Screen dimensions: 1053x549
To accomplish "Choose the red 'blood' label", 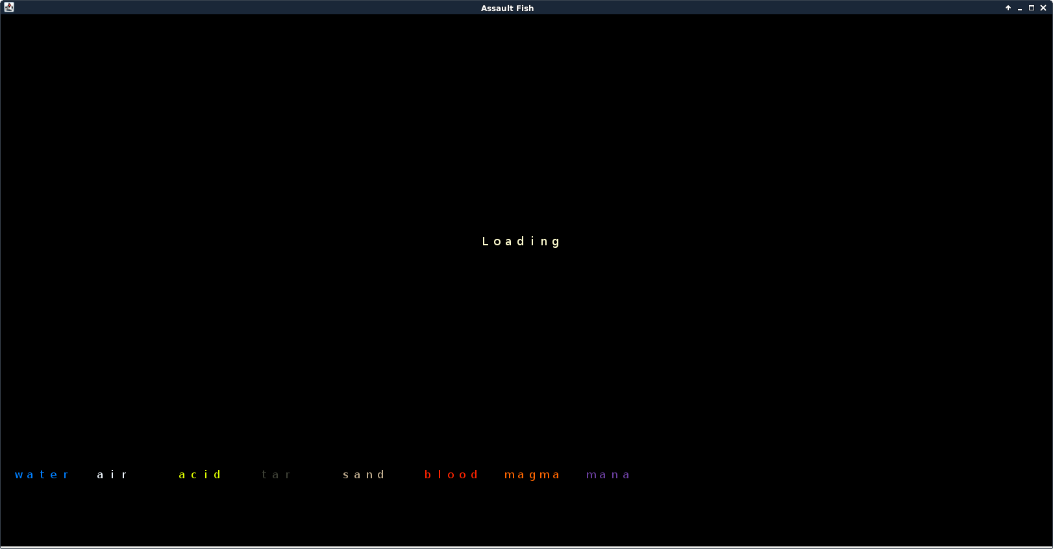I will click(x=451, y=475).
